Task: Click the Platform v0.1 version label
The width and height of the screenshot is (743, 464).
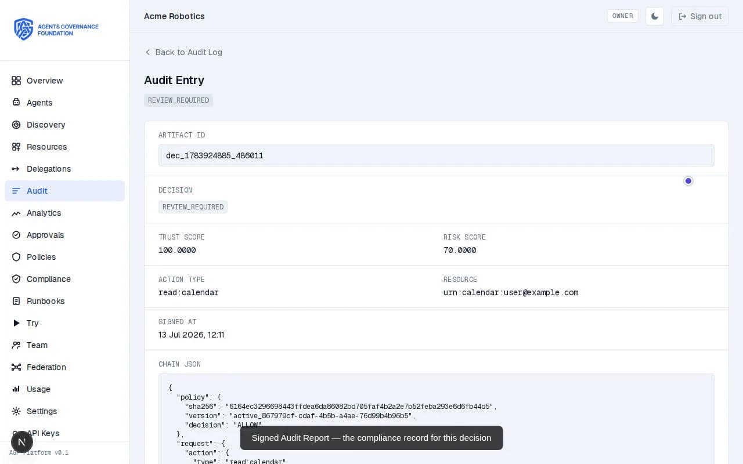Action: [x=39, y=453]
